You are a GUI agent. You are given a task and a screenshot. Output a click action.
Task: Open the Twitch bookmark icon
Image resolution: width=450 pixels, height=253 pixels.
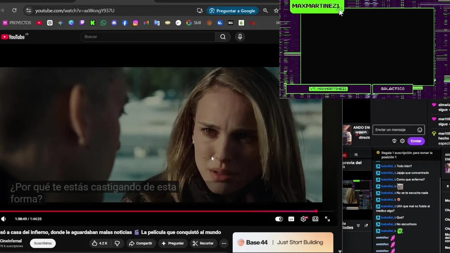(82, 23)
